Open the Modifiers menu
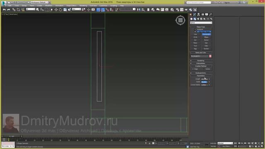Image resolution: width=265 pixels, height=149 pixels. [x=49, y=6]
